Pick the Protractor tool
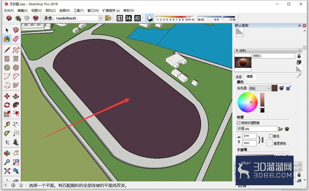This screenshot has height=191, width=309. pos(7,134)
